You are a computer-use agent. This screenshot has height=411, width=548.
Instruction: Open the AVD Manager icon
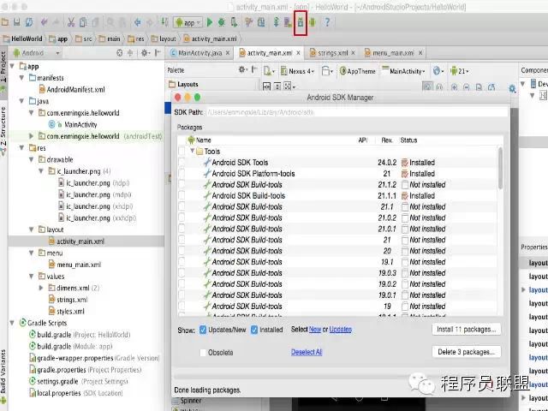288,23
